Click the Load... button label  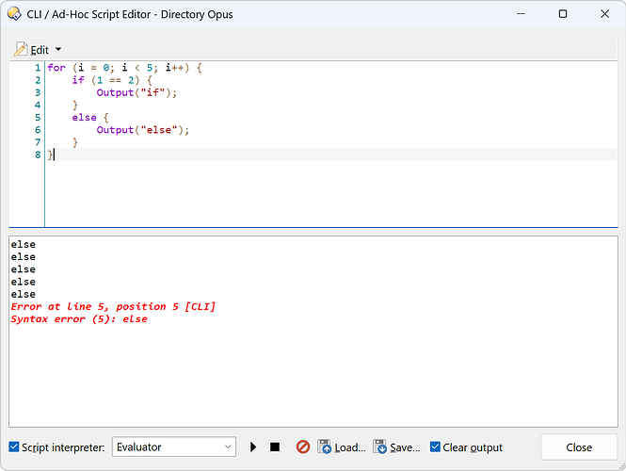tap(349, 447)
